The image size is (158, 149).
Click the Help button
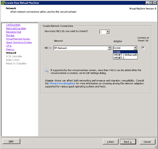[11, 141]
